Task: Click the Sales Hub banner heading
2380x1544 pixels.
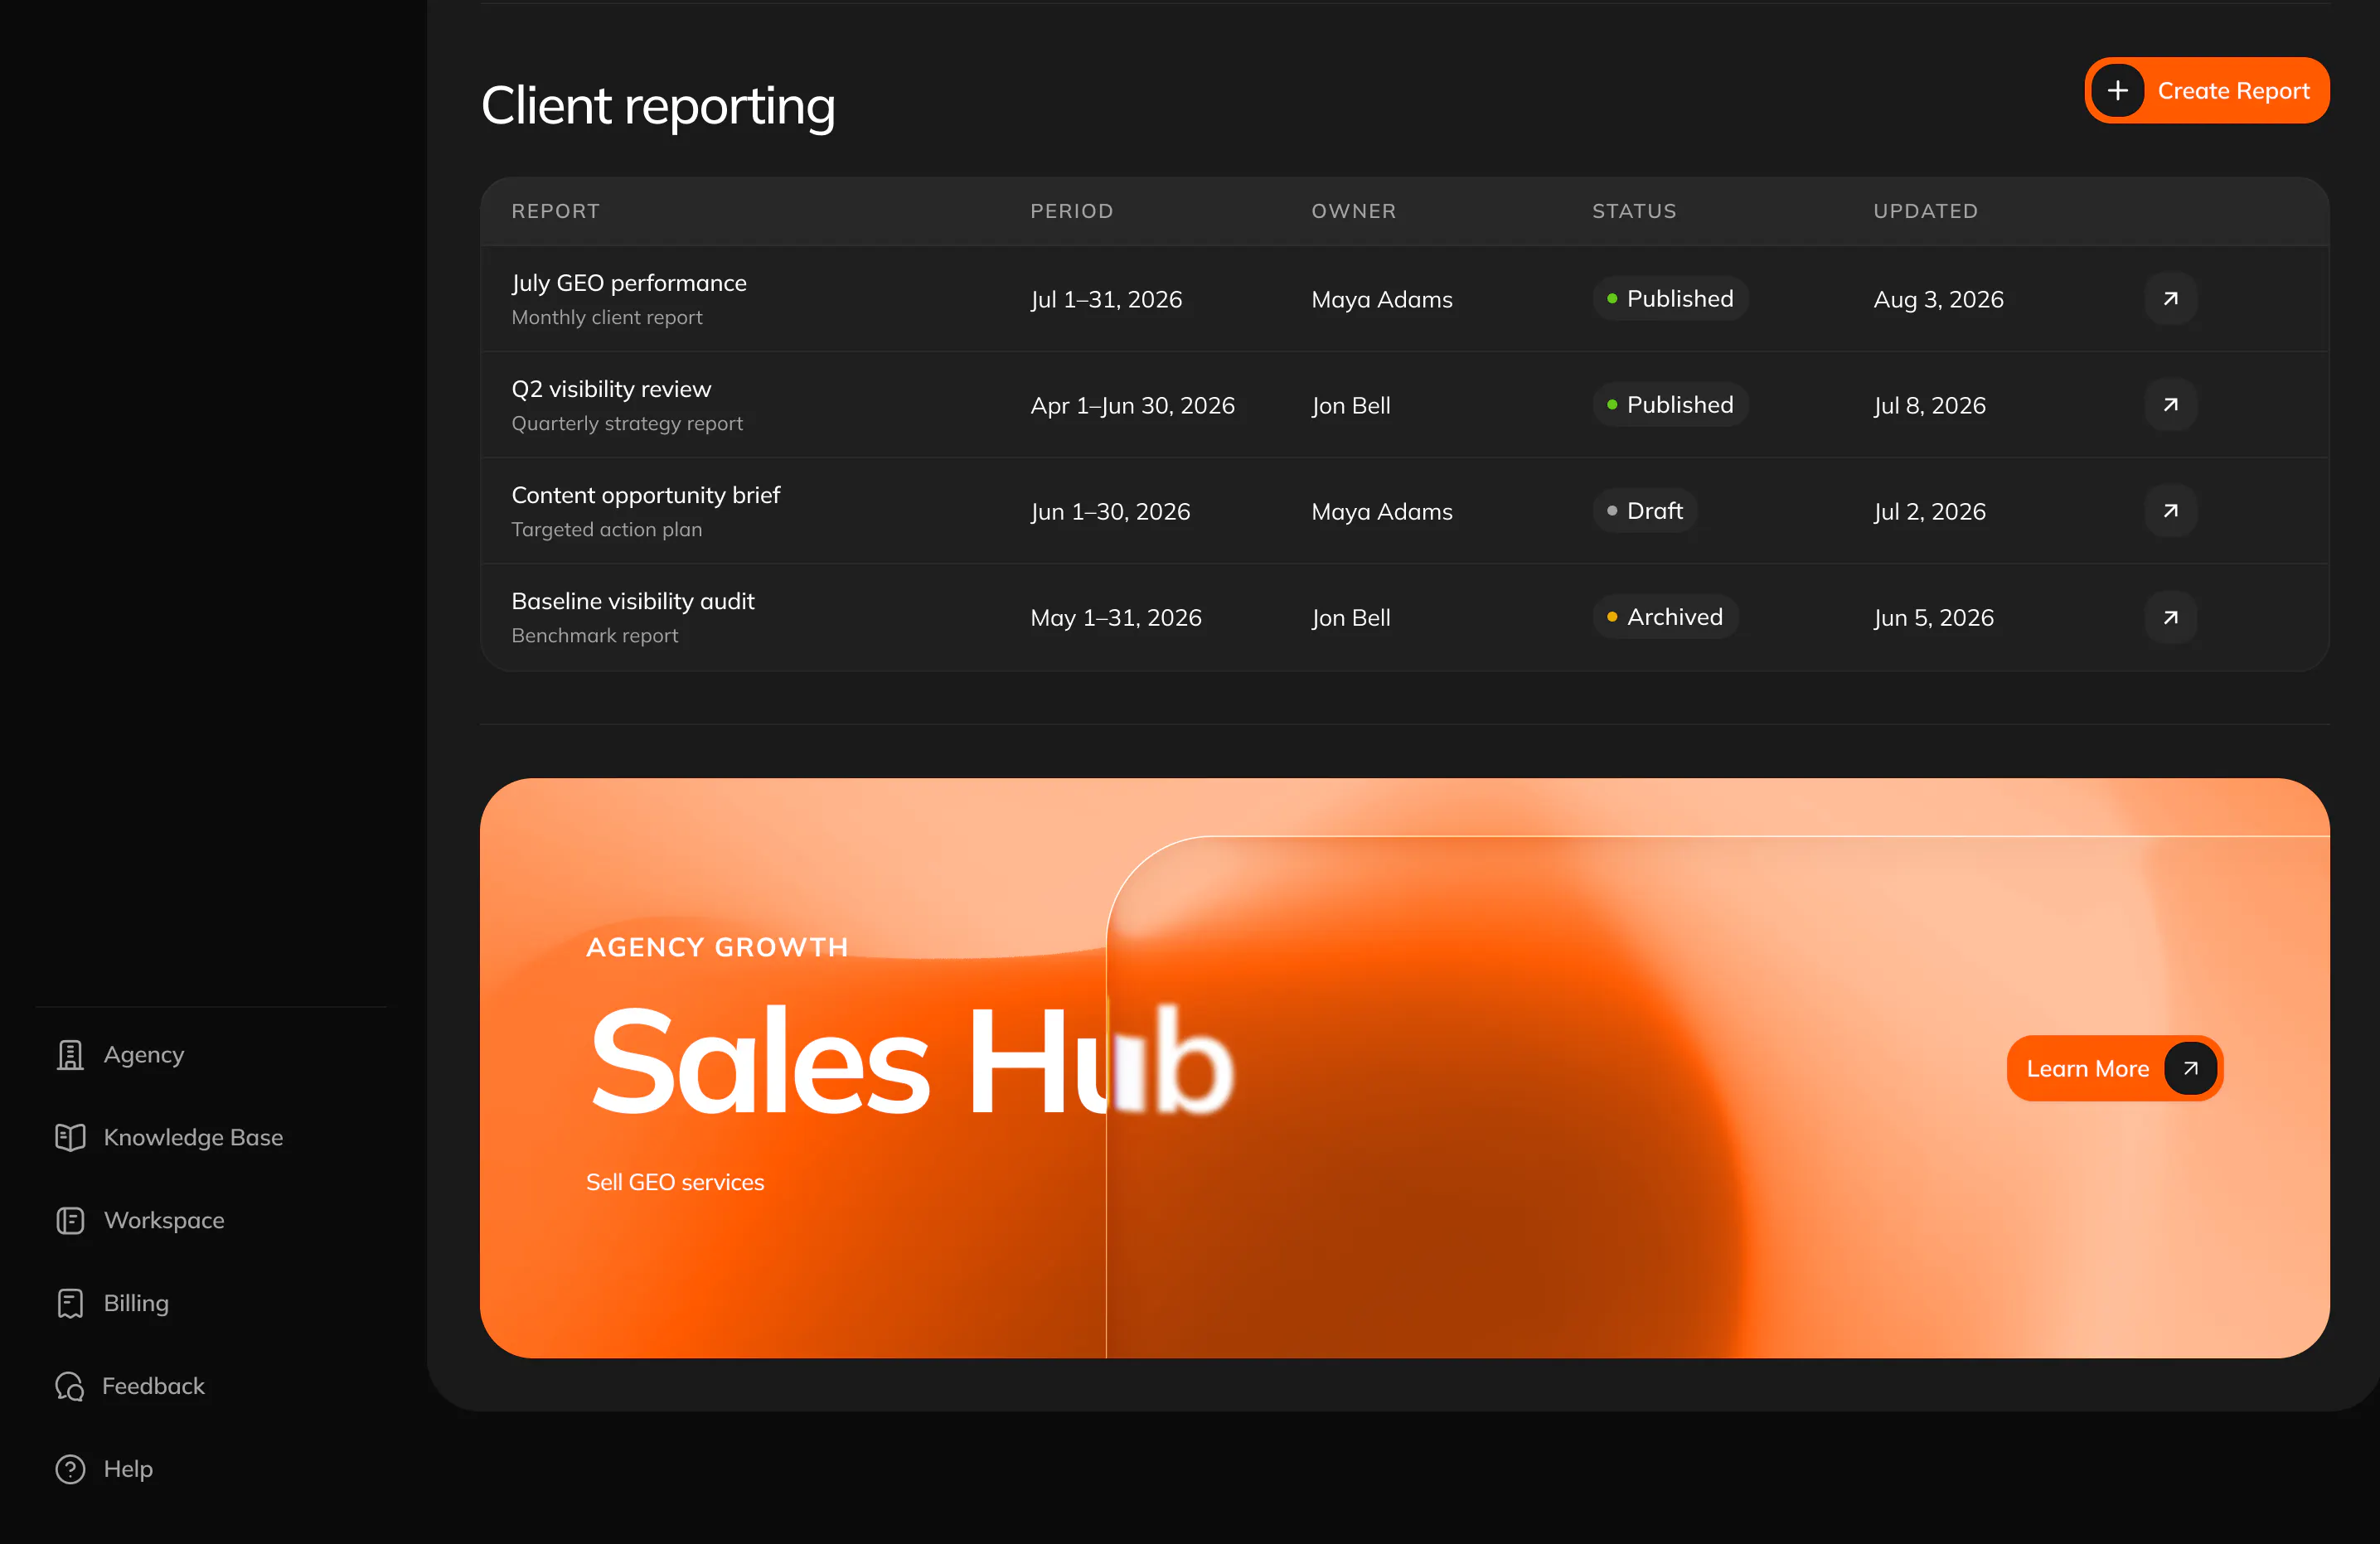Action: 912,1062
